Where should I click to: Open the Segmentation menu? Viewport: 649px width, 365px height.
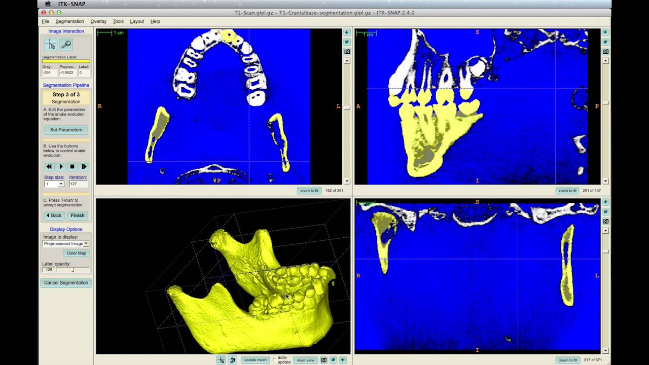tap(70, 21)
